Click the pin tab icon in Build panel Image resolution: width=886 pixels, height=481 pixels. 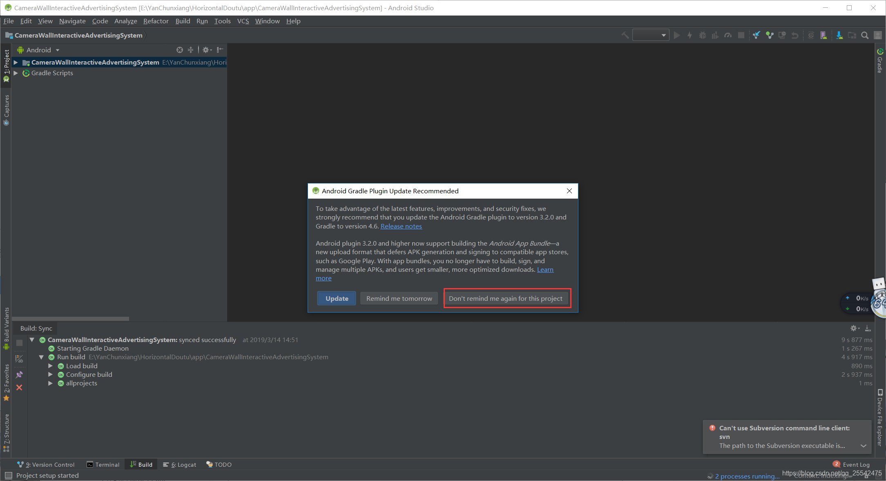pos(19,374)
